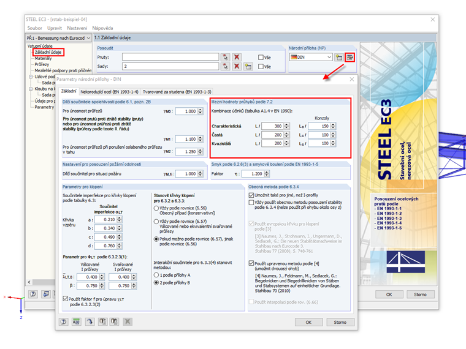Close the Parametry národní přílohy dialog
466x349 pixels.
351,79
